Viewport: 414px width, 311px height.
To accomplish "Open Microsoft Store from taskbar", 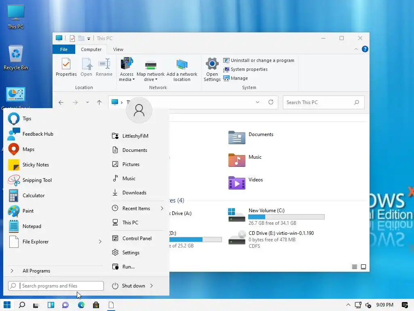I will pos(96,305).
